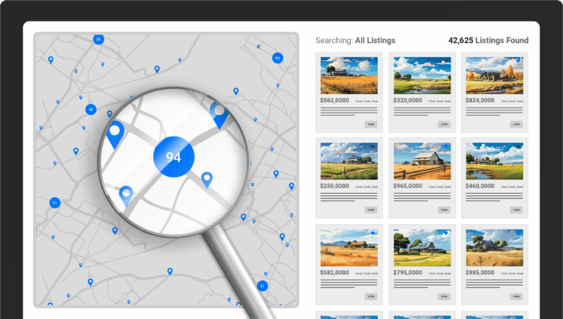
Task: Select the light blue pin below-right of the magnified 94
Action: pyautogui.click(x=207, y=178)
